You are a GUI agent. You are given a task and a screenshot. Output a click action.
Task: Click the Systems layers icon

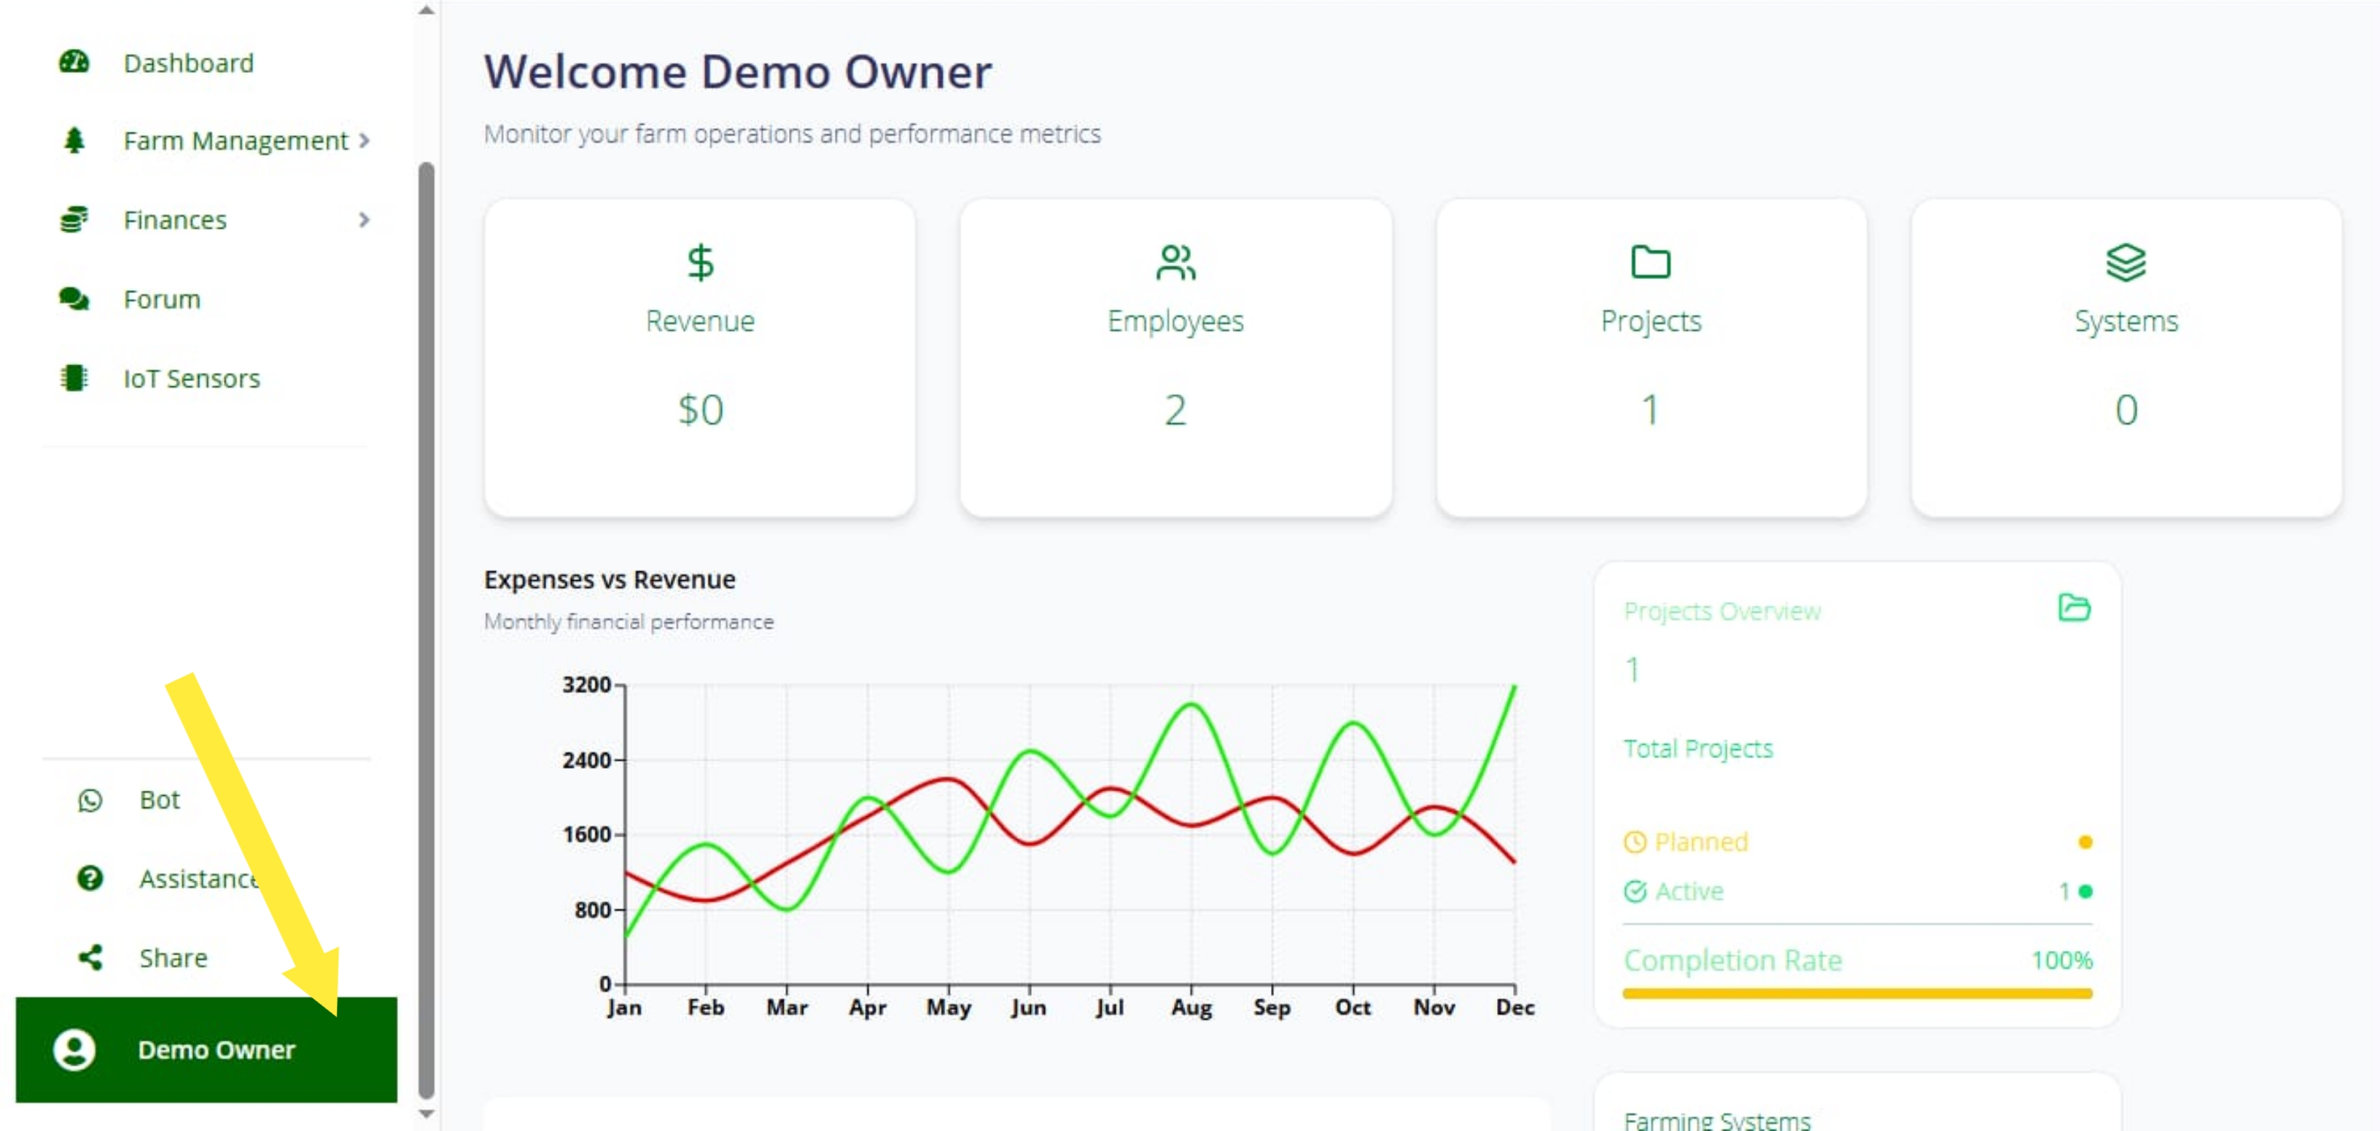tap(2125, 262)
